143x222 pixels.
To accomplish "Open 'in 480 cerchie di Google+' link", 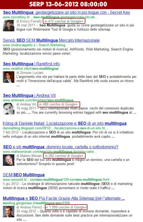I will tap(58, 104).
